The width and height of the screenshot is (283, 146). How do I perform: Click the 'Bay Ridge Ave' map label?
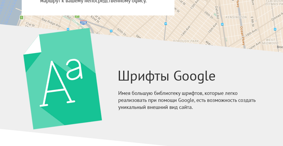tap(51, 23)
